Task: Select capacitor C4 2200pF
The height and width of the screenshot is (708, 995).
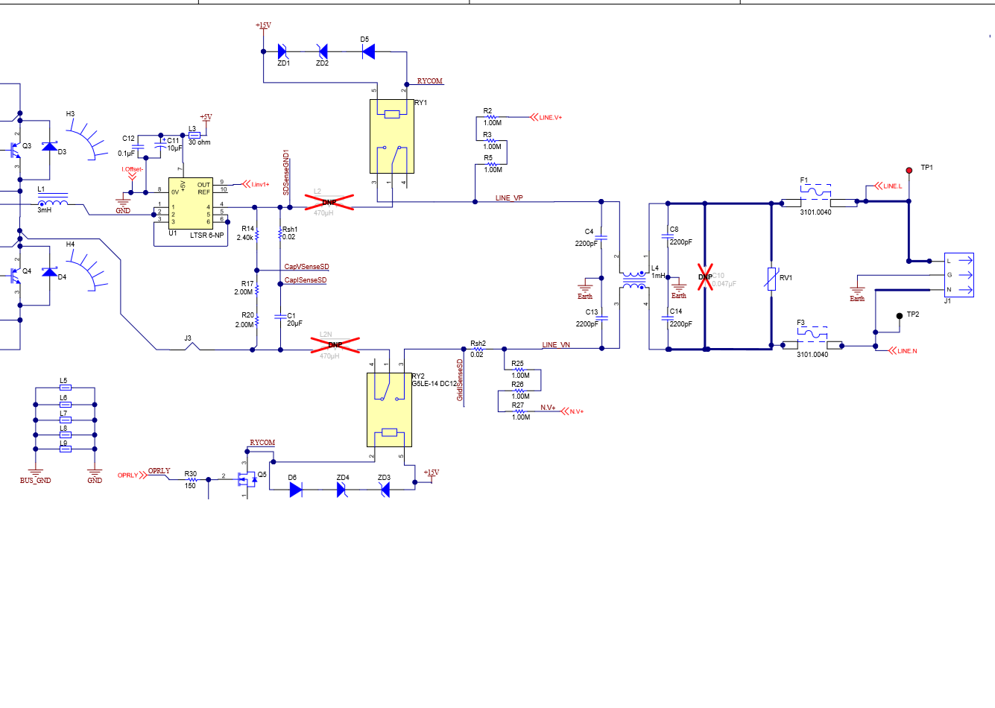Action: [601, 237]
